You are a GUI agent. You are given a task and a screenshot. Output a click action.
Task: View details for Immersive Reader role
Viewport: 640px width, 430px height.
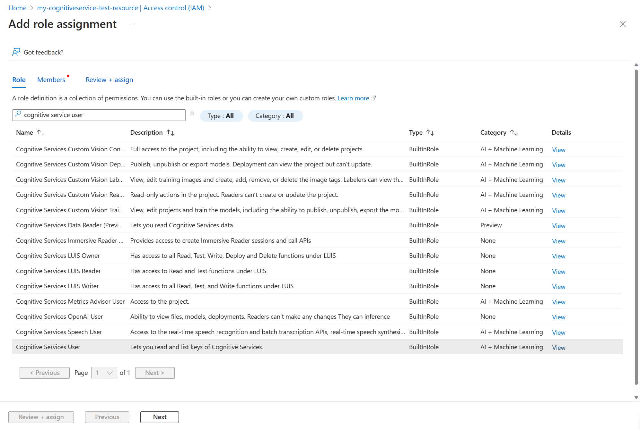pyautogui.click(x=558, y=241)
